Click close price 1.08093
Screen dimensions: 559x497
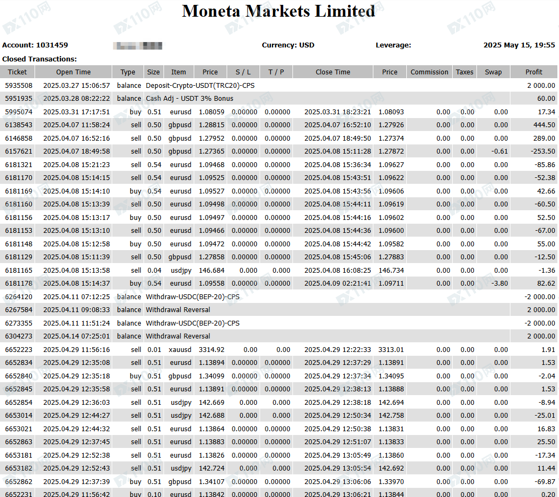[391, 112]
